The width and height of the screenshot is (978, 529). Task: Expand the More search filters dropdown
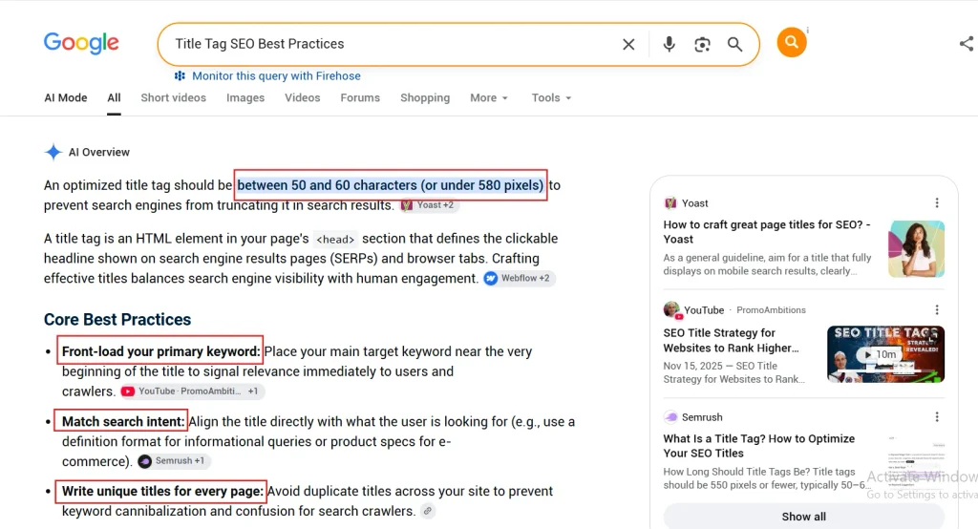point(489,98)
